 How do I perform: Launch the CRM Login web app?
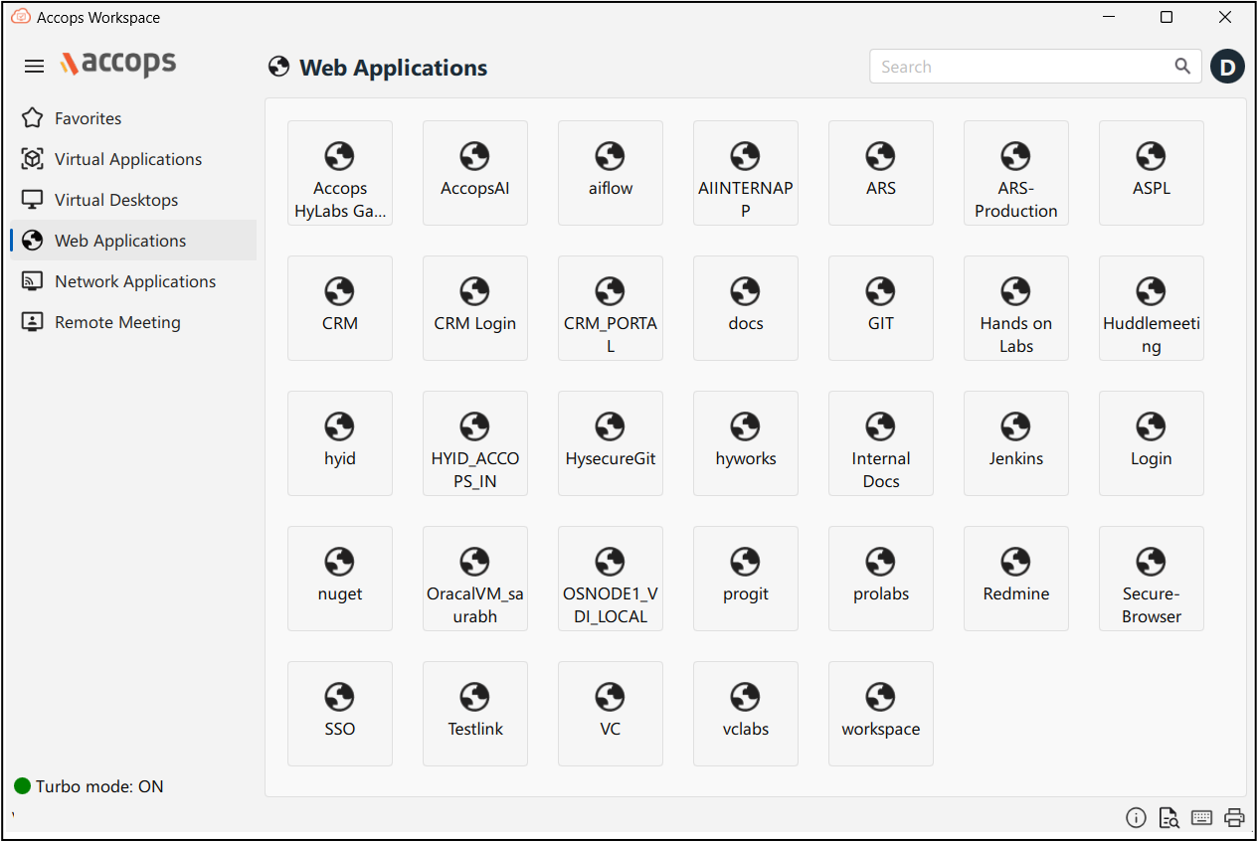point(475,308)
